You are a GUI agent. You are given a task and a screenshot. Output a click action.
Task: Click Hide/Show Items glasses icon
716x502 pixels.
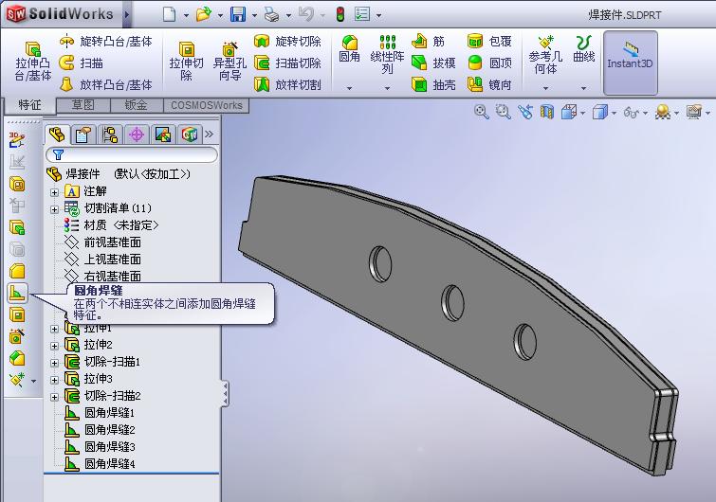tap(632, 112)
